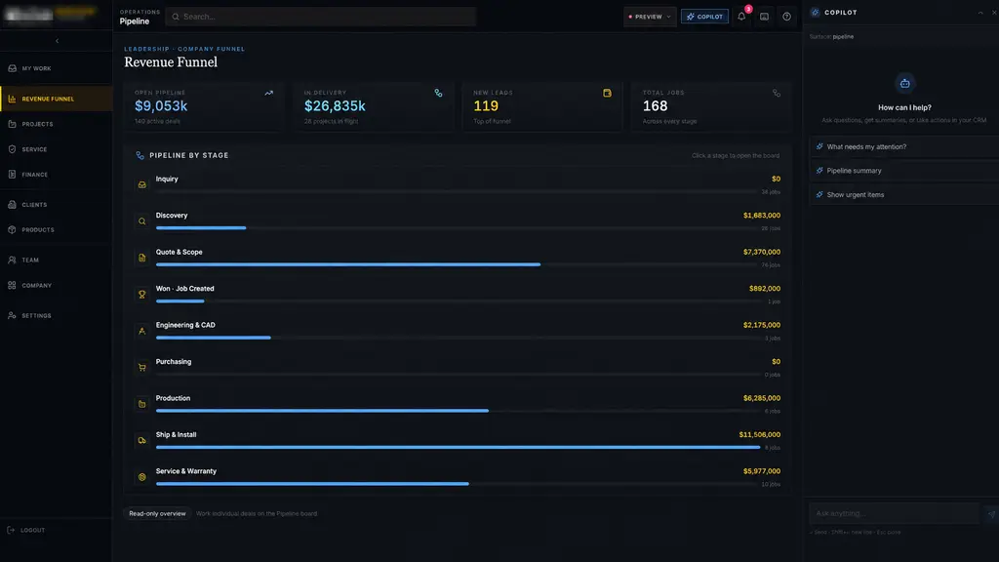Toggle the Copilot button in the top bar
The image size is (999, 562).
click(704, 17)
